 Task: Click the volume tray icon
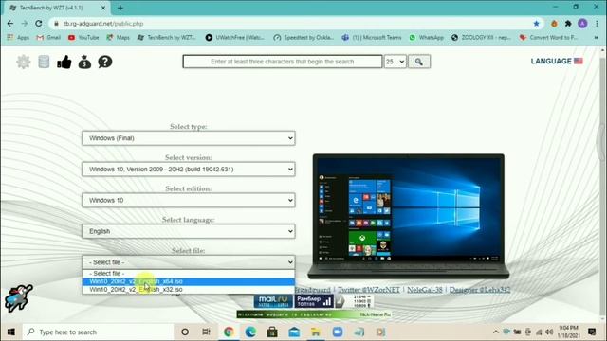point(549,332)
